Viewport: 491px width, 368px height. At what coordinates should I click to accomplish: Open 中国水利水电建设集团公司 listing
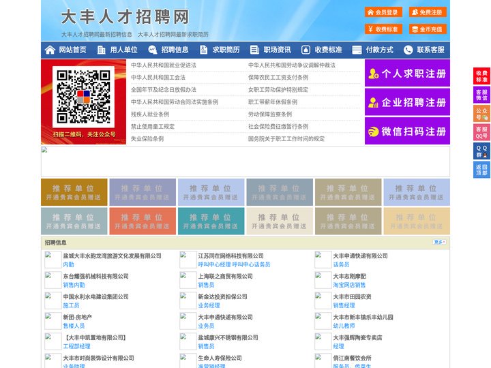[x=96, y=296]
